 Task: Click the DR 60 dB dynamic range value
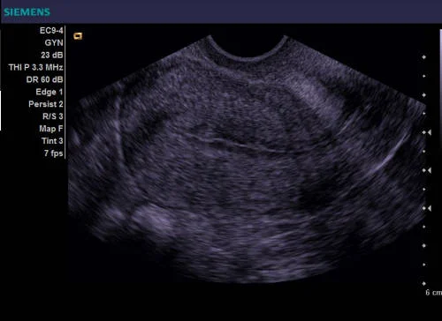coord(44,79)
